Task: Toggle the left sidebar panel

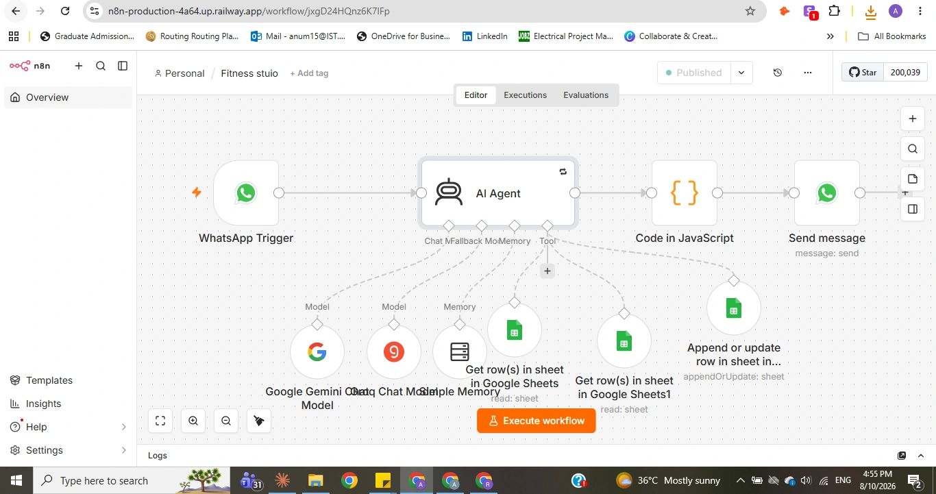Action: pos(123,66)
